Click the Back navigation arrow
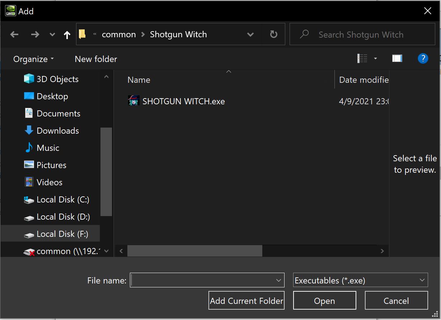The image size is (441, 320). point(14,34)
